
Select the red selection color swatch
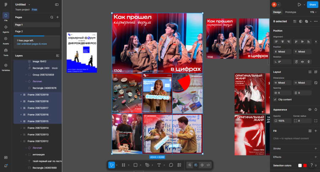coord(305,166)
